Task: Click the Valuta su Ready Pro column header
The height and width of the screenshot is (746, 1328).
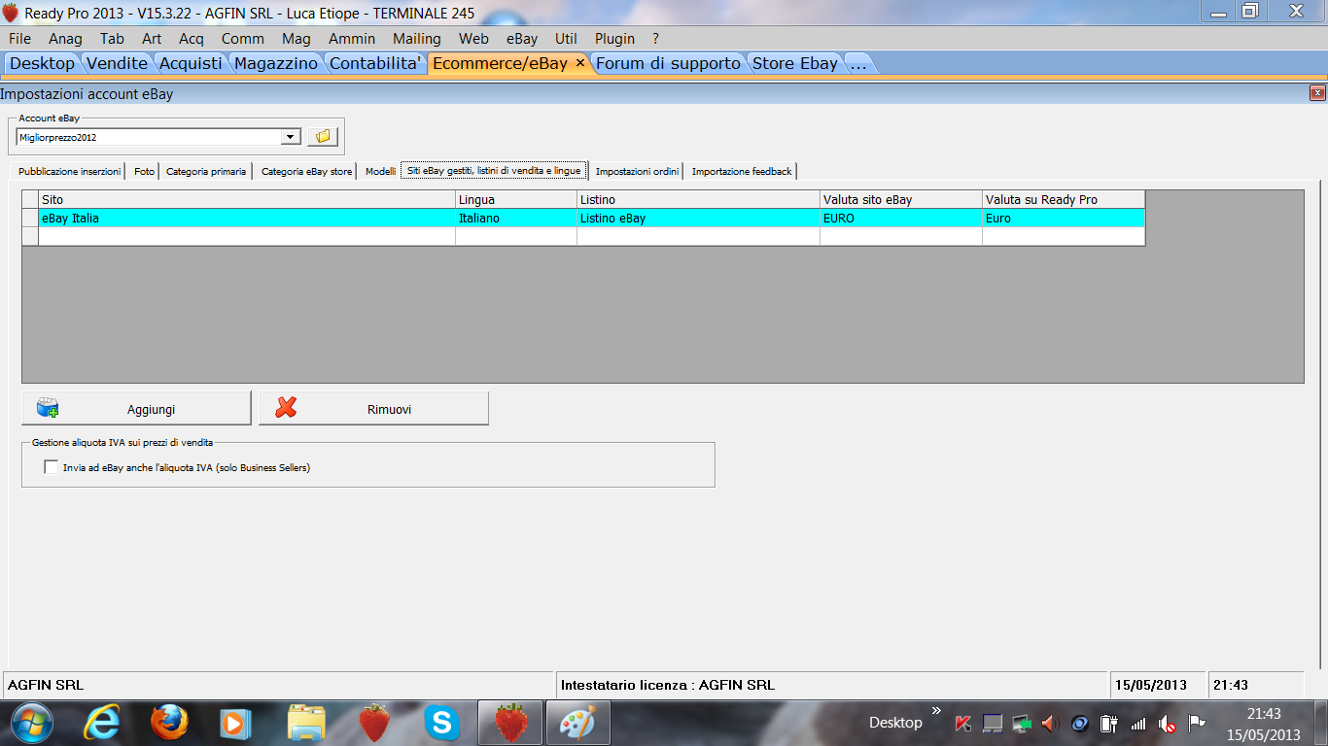Action: [x=1064, y=200]
